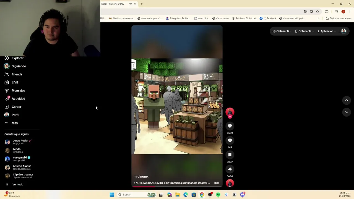
Task: Open Medidas de una can... bookmark
Action: [x=121, y=19]
